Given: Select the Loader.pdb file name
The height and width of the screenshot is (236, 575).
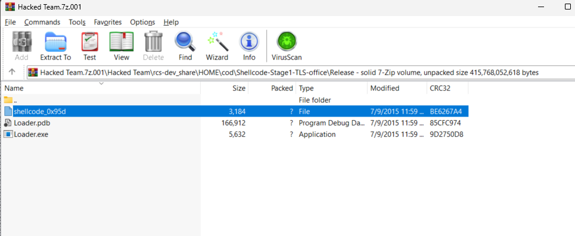Looking at the screenshot, I should (x=32, y=123).
